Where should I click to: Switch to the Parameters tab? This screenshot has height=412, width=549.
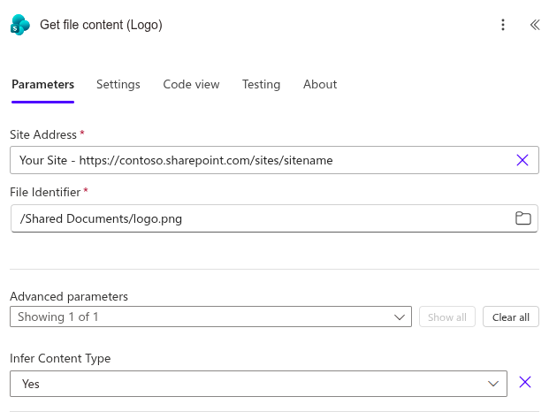(x=42, y=84)
